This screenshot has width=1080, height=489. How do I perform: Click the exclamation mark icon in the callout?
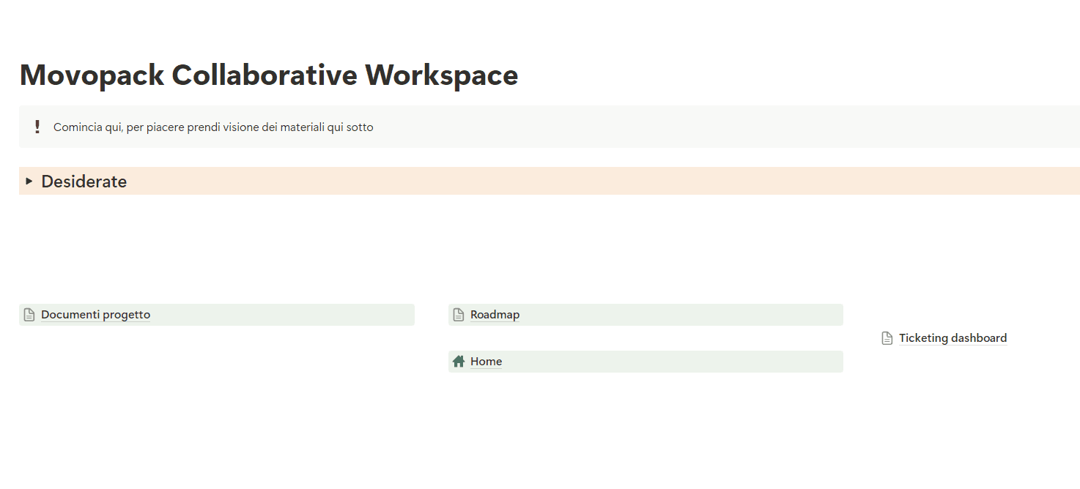(x=37, y=126)
